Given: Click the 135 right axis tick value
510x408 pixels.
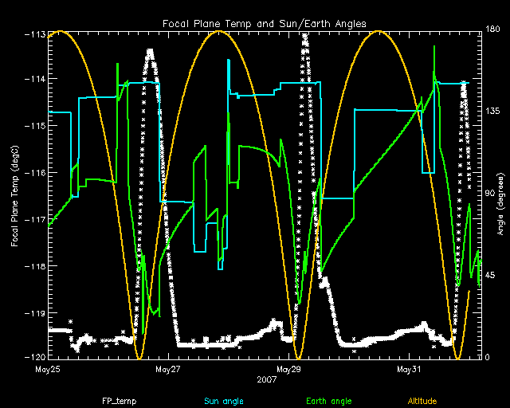Looking at the screenshot, I should pos(492,112).
